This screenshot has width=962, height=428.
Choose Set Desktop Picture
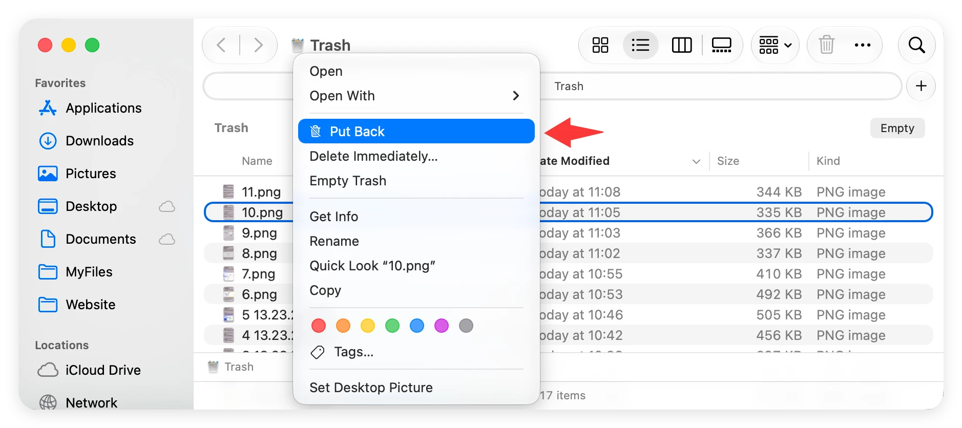[416, 388]
